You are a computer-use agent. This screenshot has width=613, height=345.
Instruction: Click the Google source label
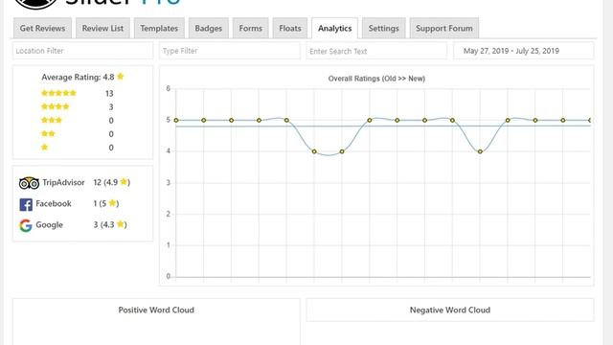49,225
